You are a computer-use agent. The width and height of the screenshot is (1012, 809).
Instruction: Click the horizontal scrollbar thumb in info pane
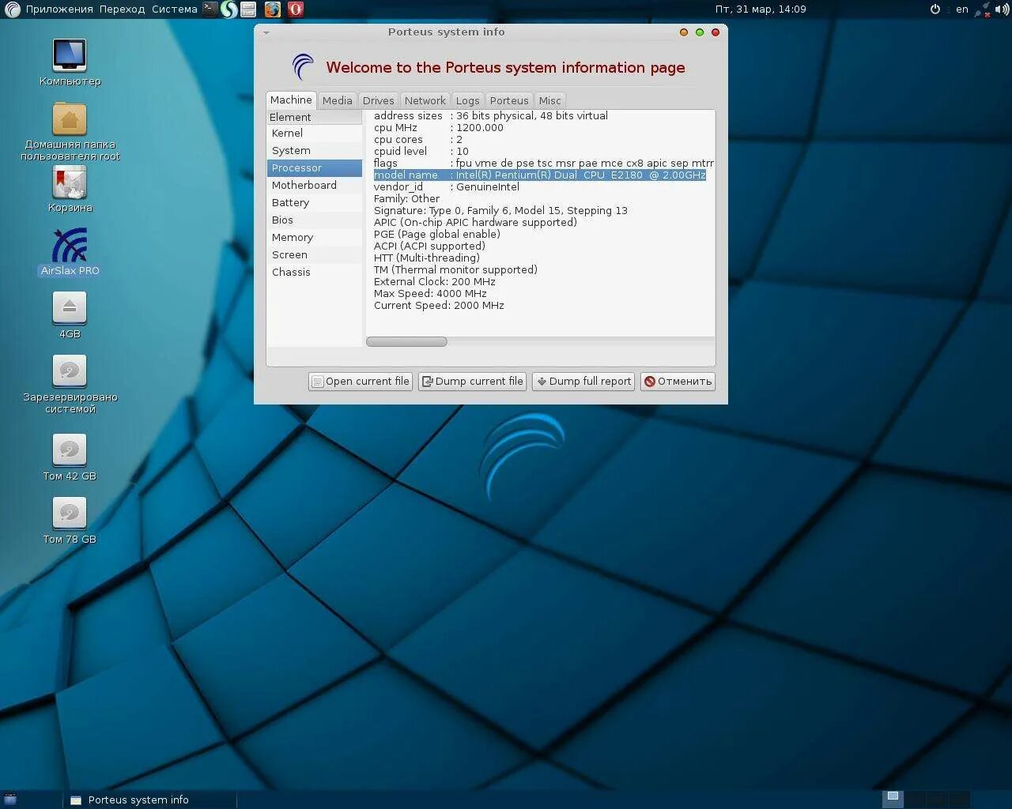(406, 341)
